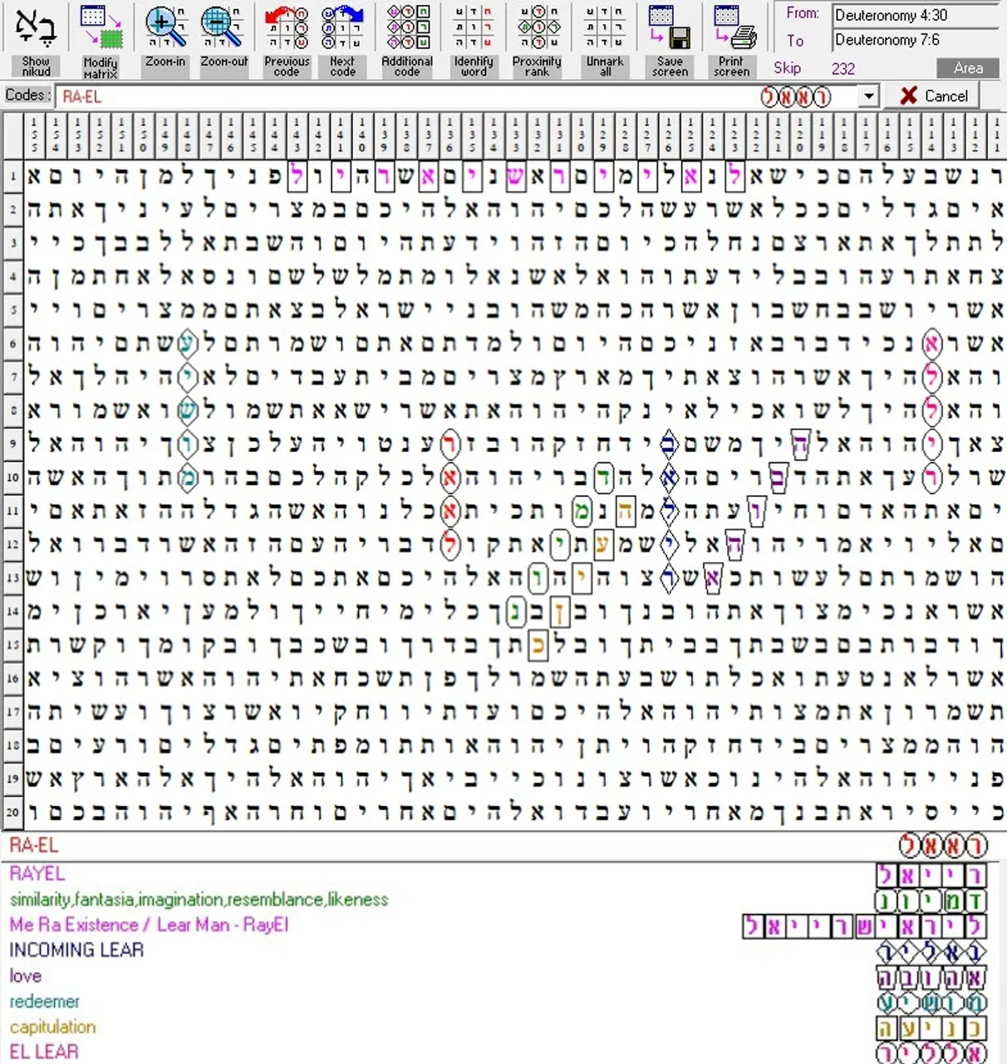Select the Skip value 232

coord(842,69)
